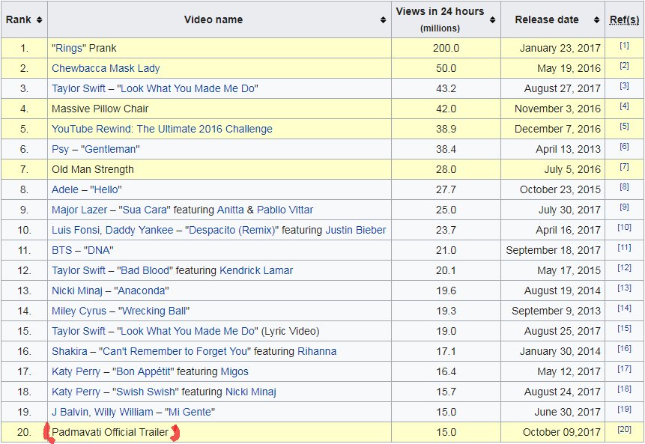This screenshot has width=645, height=444.
Task: Open Rihanna link
Action: click(317, 351)
